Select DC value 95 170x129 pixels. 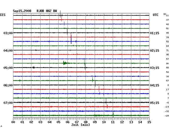[167, 55]
